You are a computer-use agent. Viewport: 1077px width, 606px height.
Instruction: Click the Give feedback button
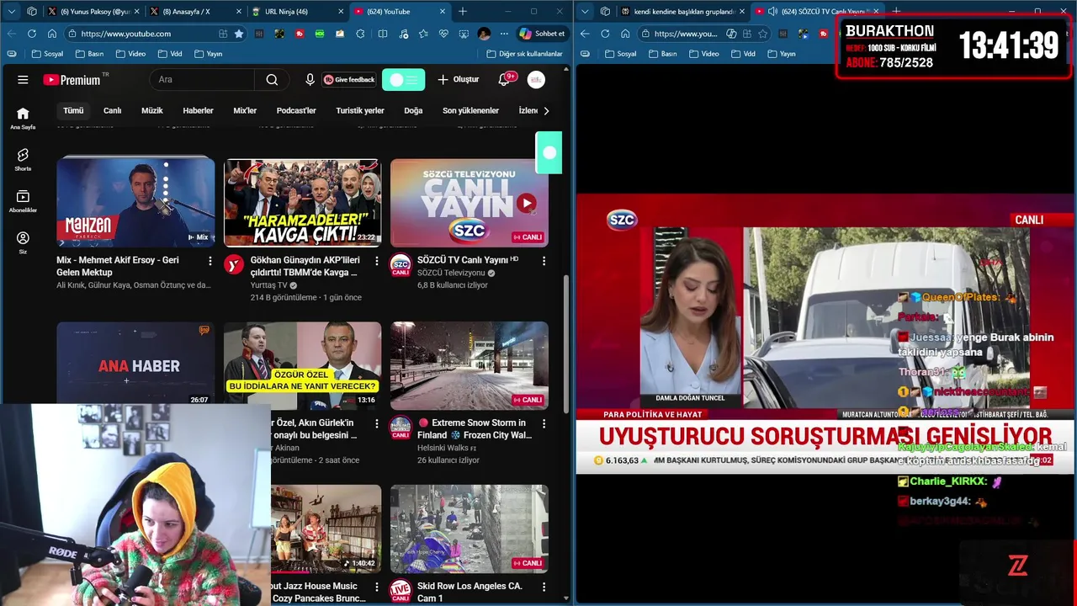tap(349, 80)
